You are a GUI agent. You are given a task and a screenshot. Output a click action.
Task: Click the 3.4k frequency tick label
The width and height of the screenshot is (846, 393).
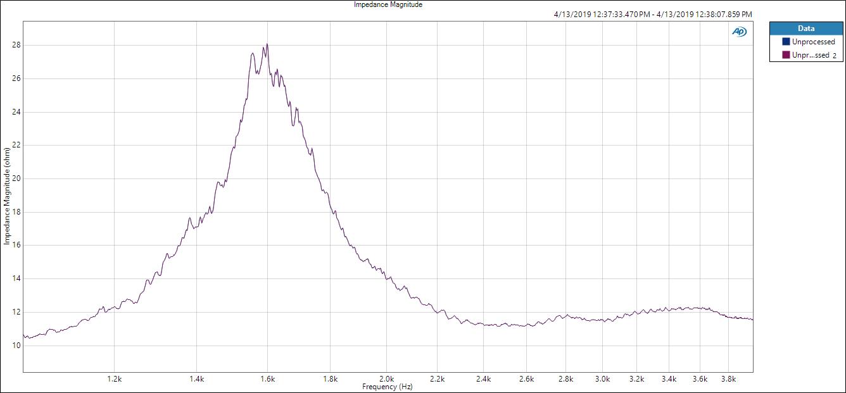coord(669,379)
